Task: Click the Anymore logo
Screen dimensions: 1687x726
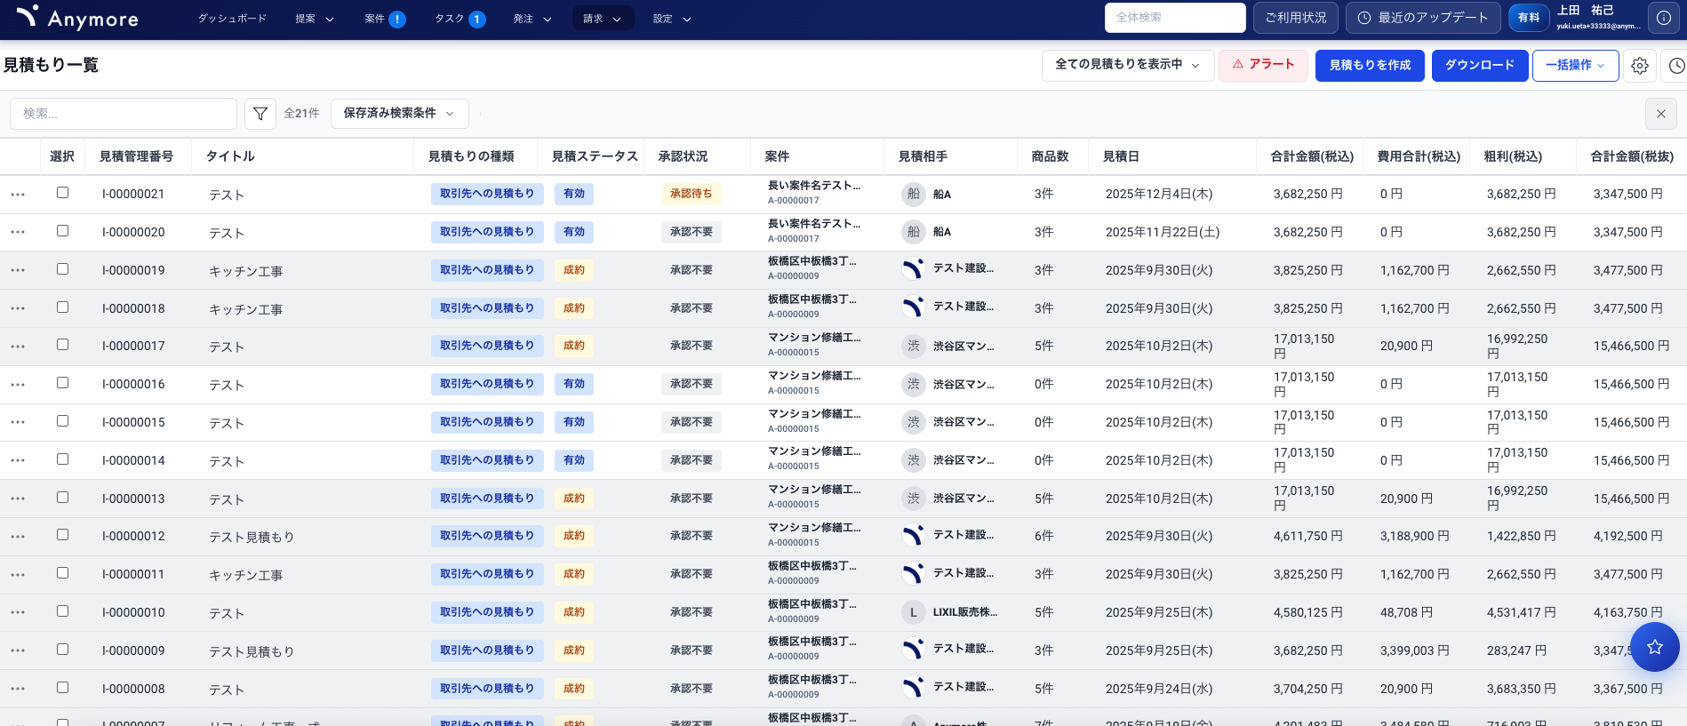Action: pyautogui.click(x=77, y=18)
